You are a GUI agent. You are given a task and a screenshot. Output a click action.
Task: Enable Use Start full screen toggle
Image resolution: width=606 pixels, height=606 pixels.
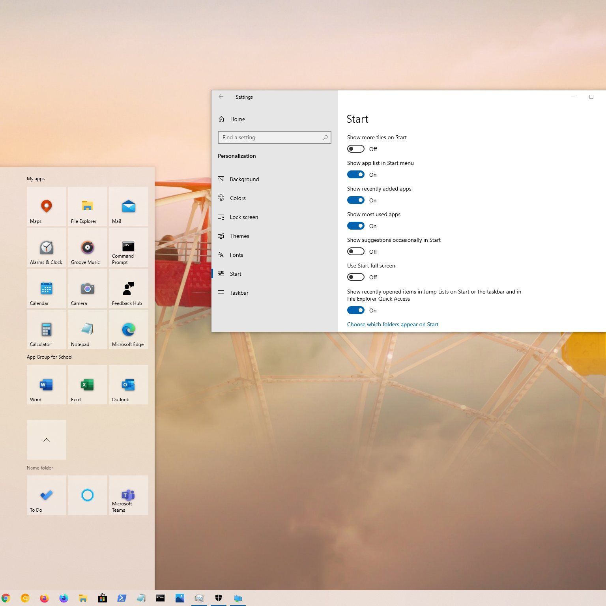(x=355, y=277)
